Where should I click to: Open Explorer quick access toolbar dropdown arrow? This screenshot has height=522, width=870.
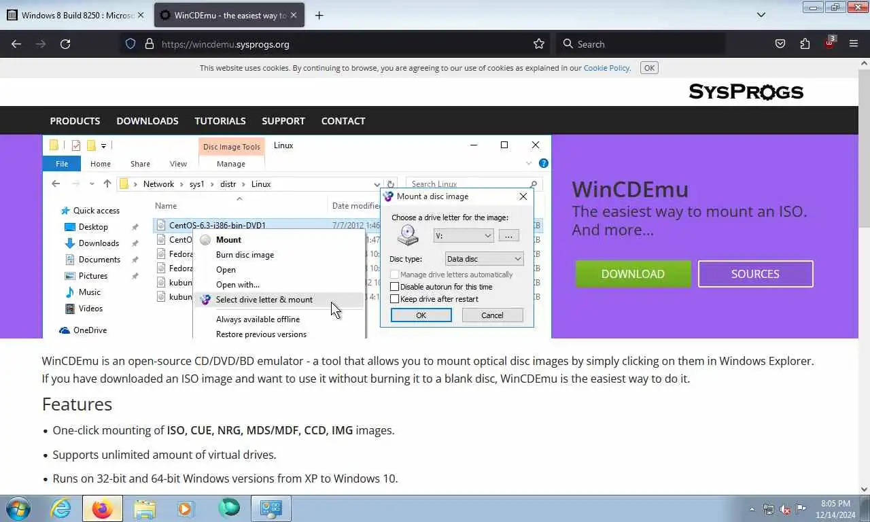103,145
